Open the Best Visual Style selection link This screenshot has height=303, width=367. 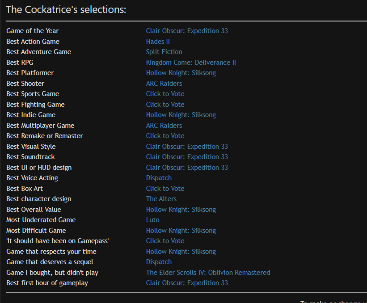[x=187, y=147]
